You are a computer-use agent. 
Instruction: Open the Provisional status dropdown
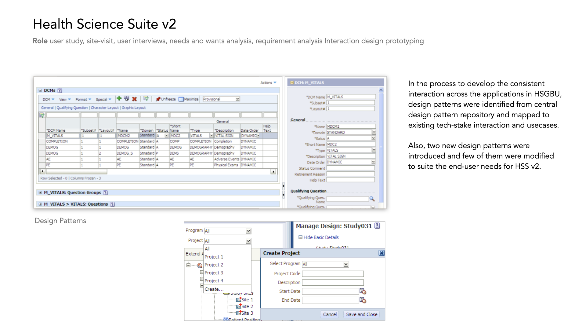point(238,99)
